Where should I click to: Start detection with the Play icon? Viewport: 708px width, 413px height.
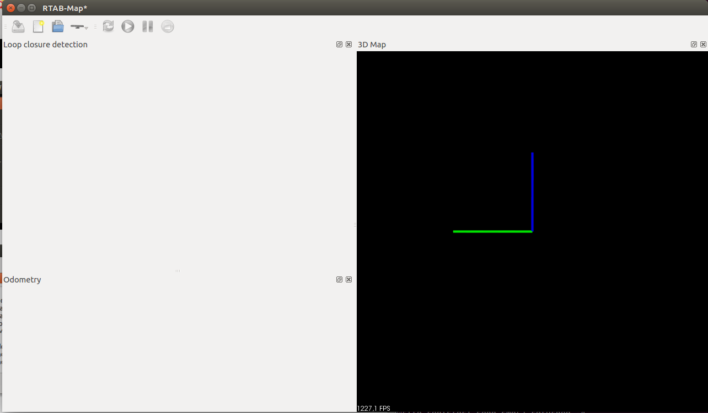click(x=127, y=26)
